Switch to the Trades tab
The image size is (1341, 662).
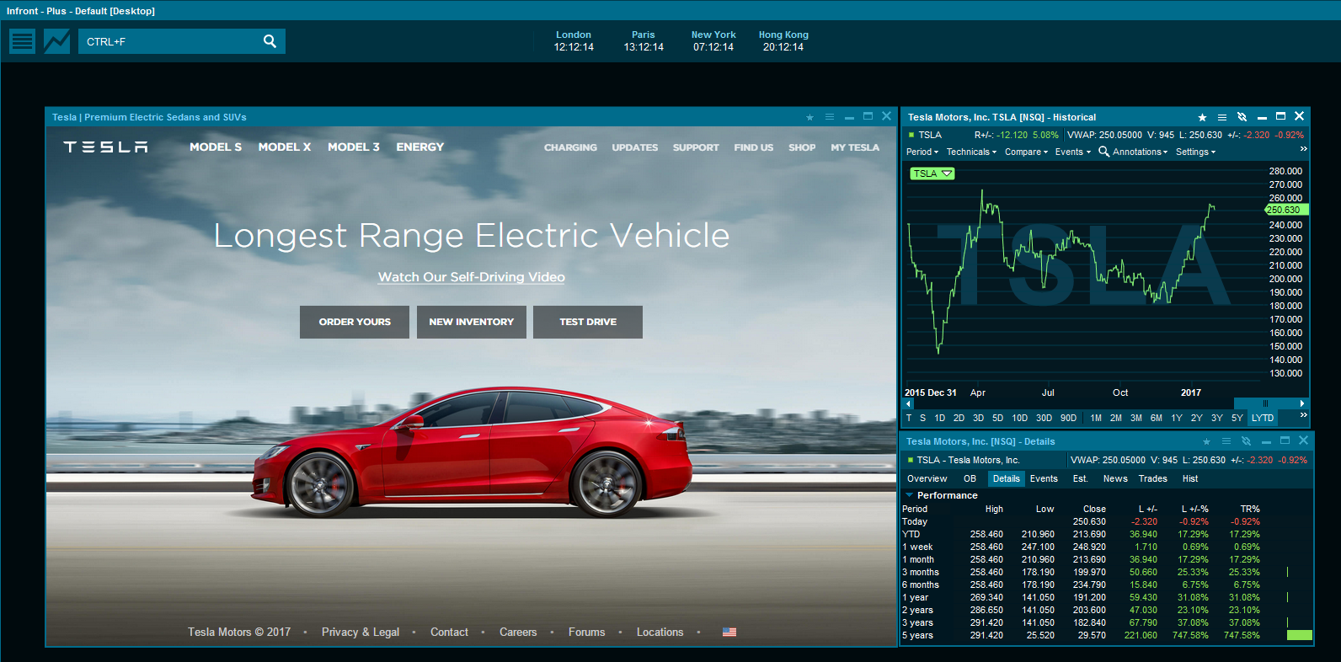point(1153,478)
